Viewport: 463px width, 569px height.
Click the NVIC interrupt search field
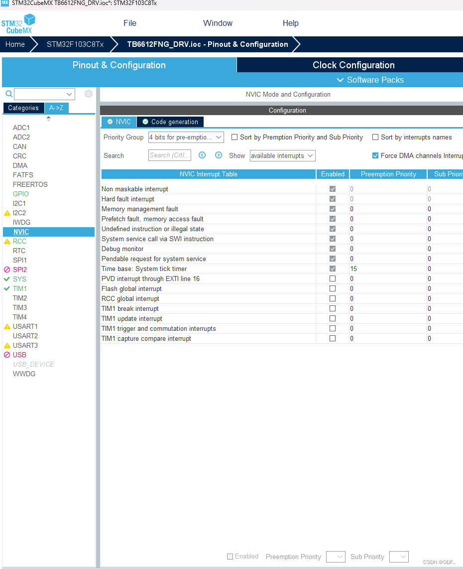coord(169,155)
